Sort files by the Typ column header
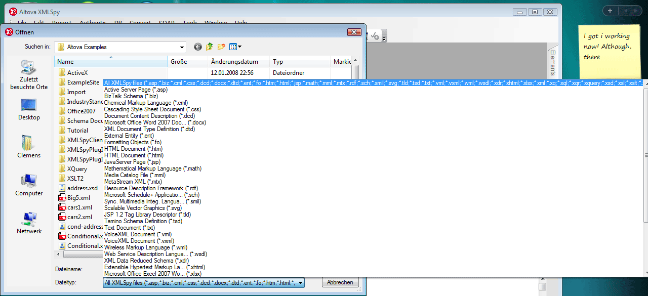648x296 pixels. point(300,62)
